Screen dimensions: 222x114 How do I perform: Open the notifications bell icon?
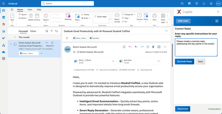(204, 3)
